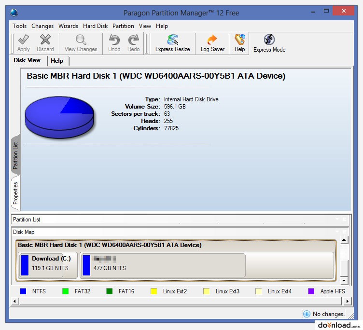Select the Download (C:) partition
Screen dimensions: 363x330
click(x=48, y=265)
